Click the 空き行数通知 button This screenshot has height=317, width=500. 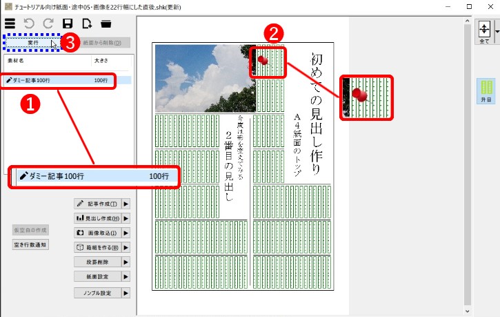point(30,244)
